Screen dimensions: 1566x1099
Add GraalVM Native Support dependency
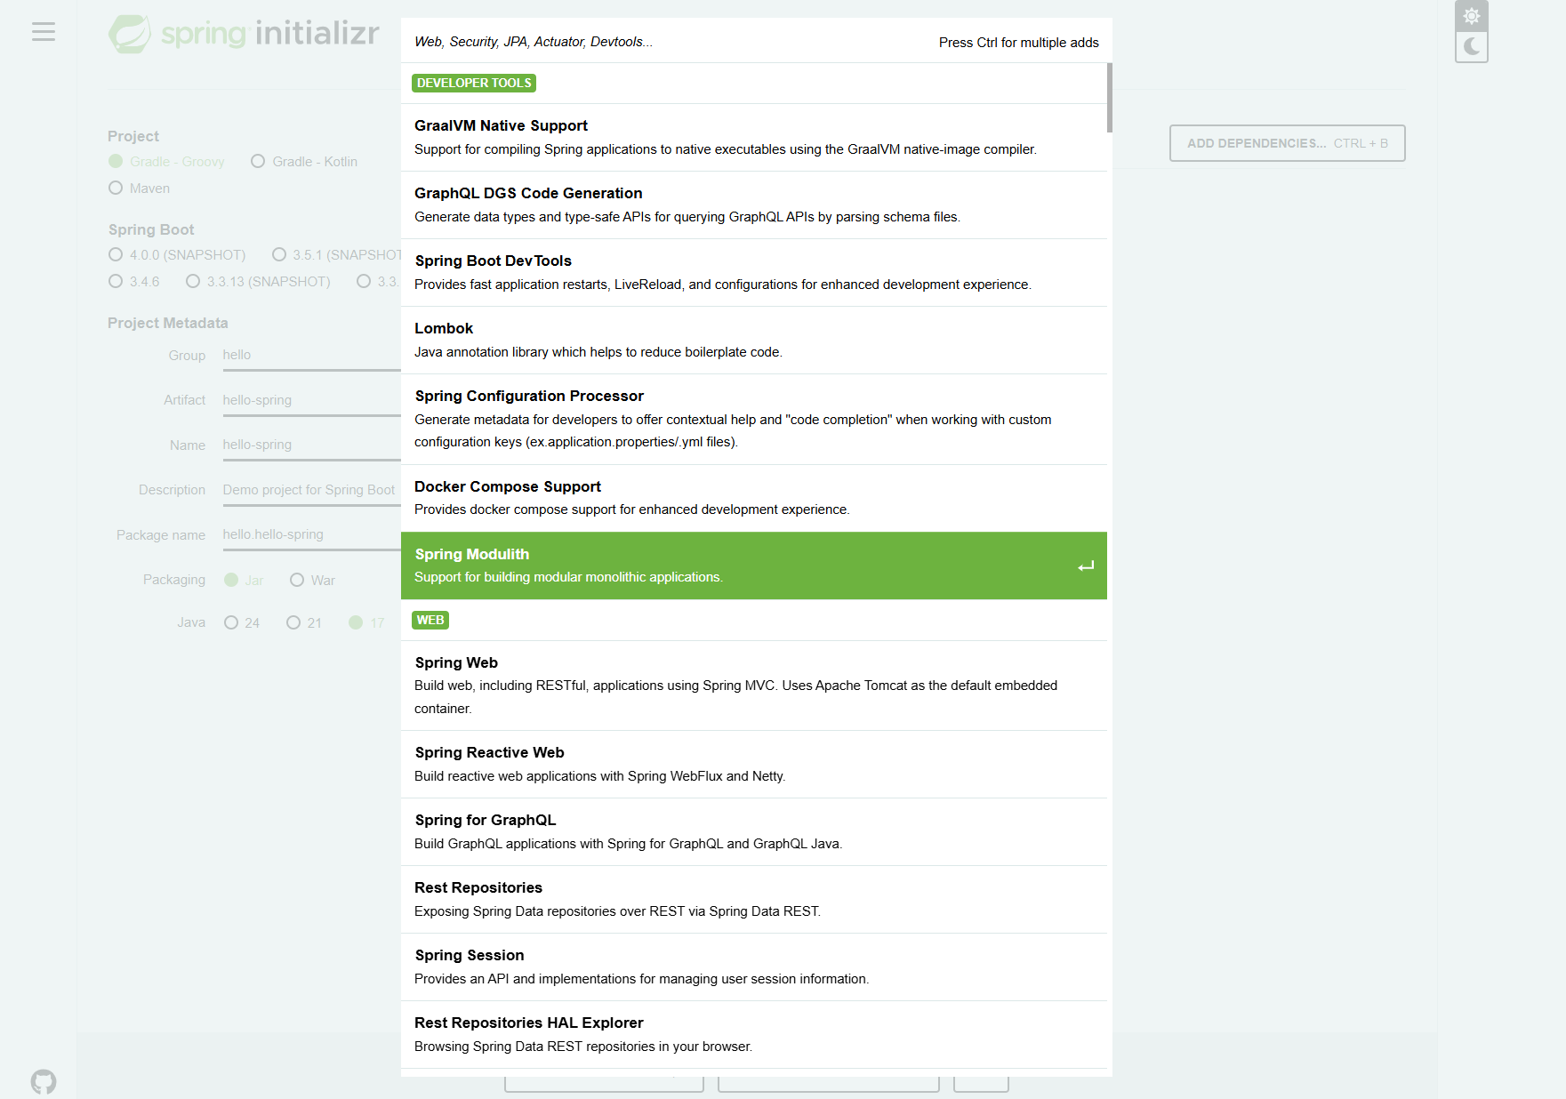point(754,137)
